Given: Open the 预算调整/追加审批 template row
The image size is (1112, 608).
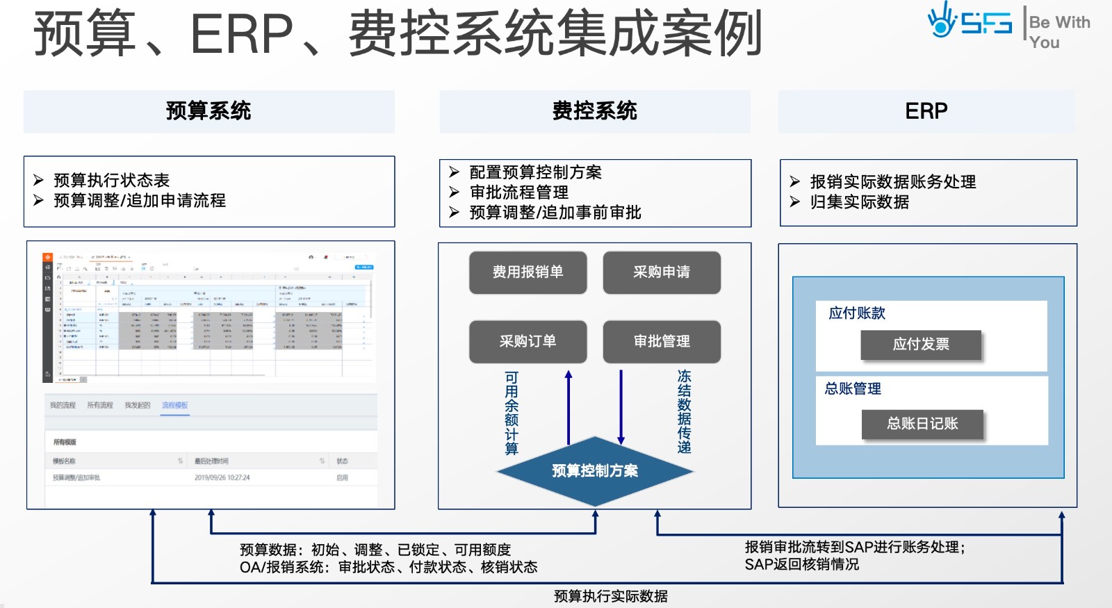Looking at the screenshot, I should pos(76,478).
